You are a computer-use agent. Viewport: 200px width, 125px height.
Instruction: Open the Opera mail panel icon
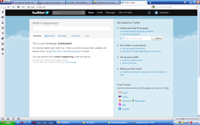pos(2,17)
